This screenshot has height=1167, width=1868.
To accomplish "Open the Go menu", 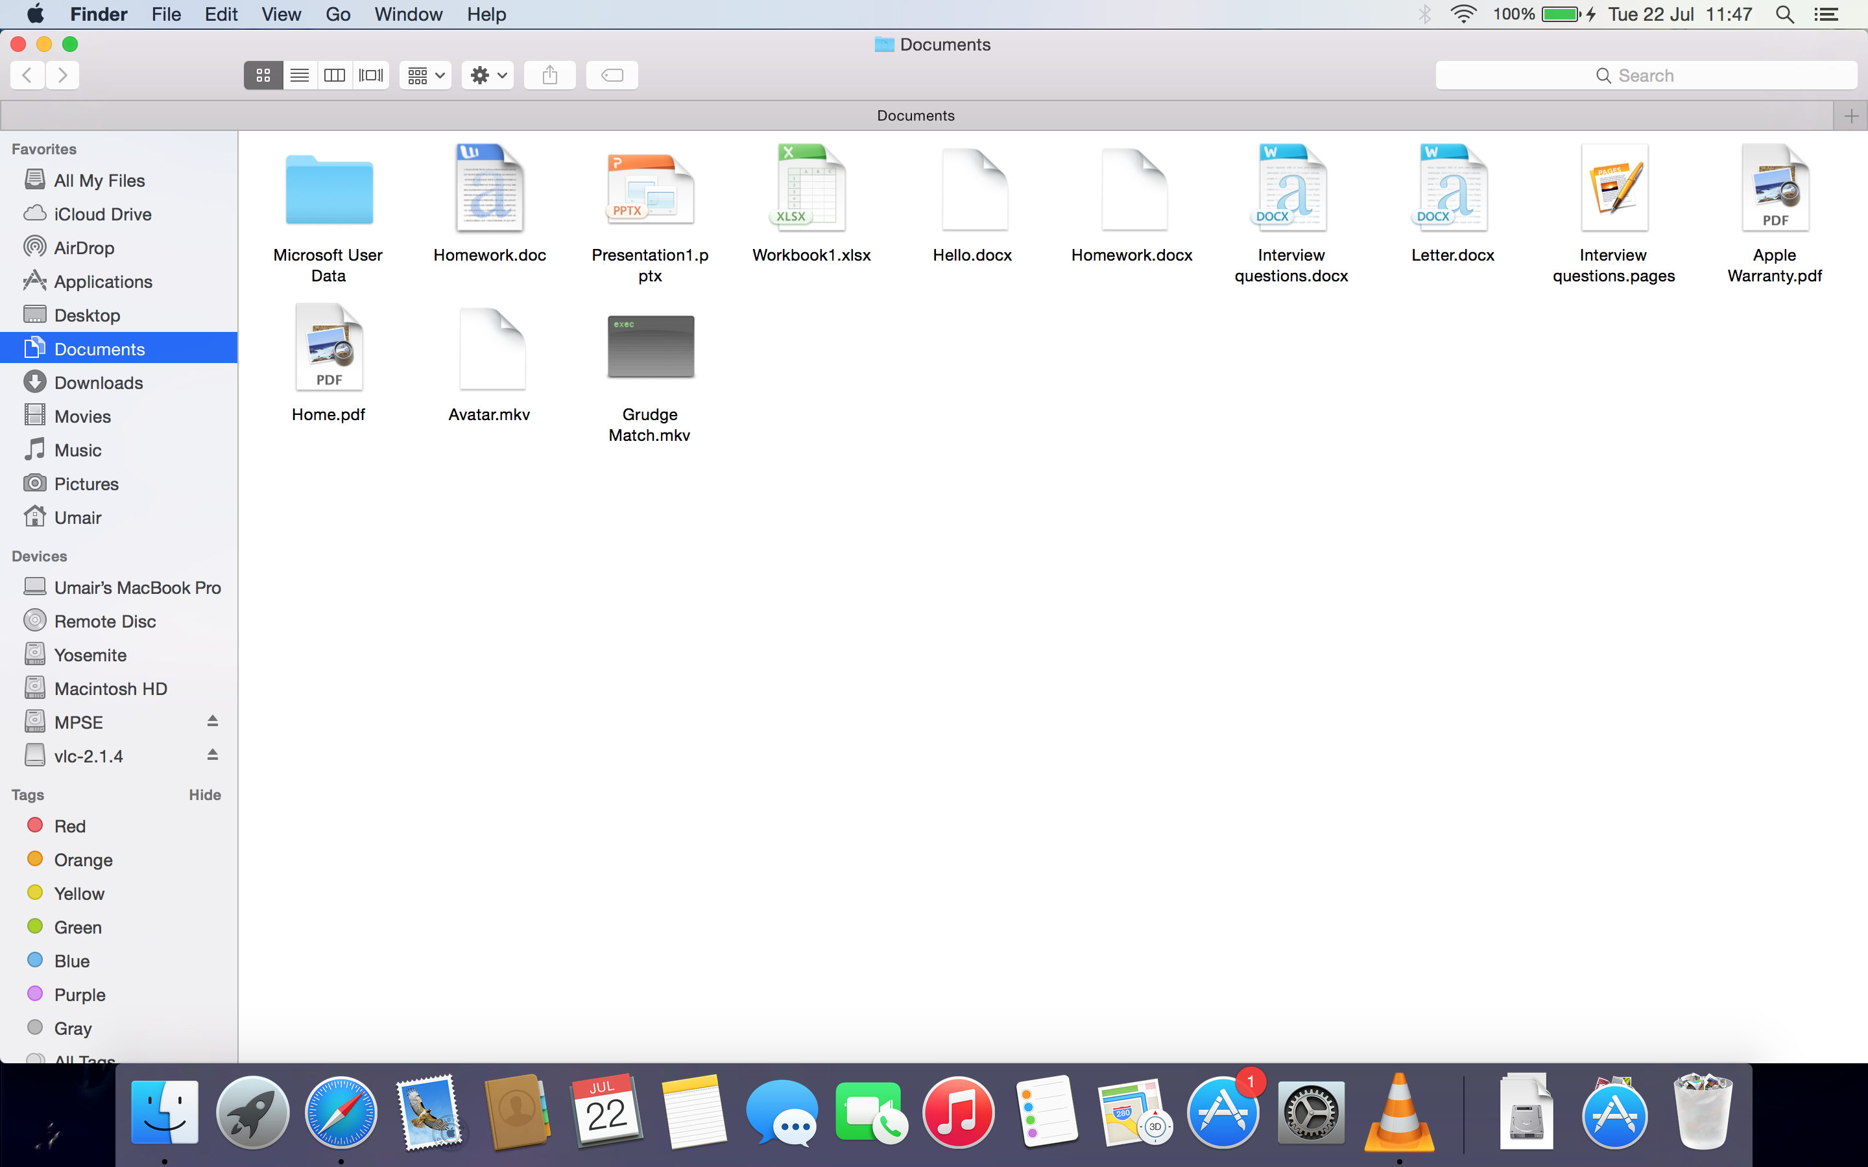I will tap(337, 14).
